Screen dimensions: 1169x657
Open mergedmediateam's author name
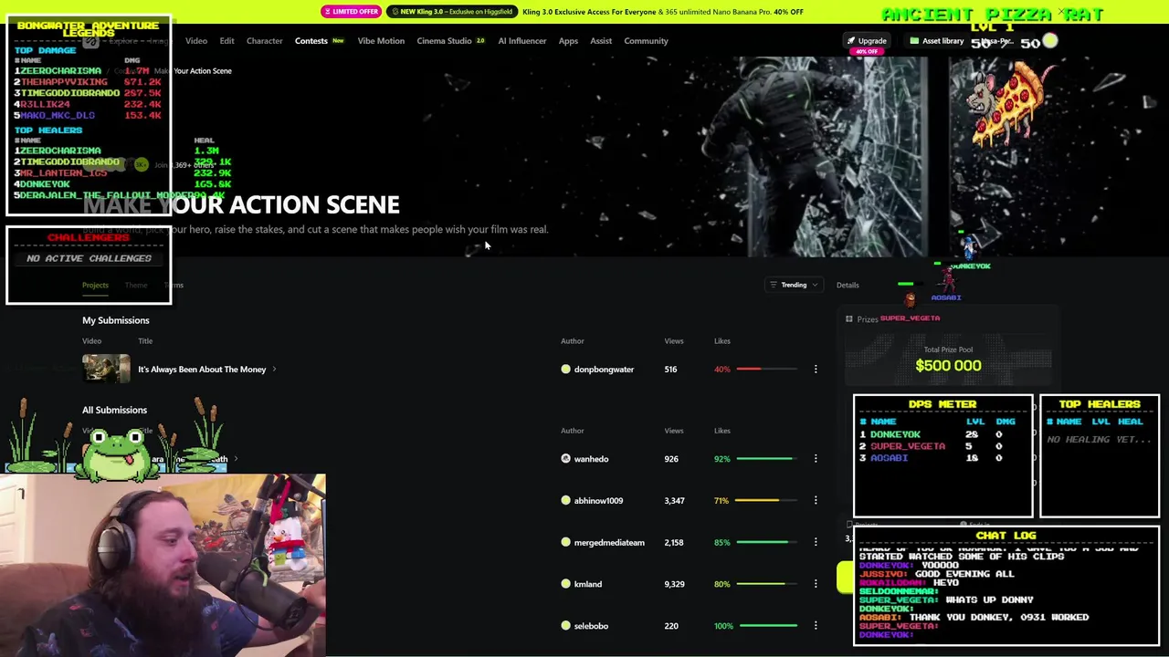[609, 543]
